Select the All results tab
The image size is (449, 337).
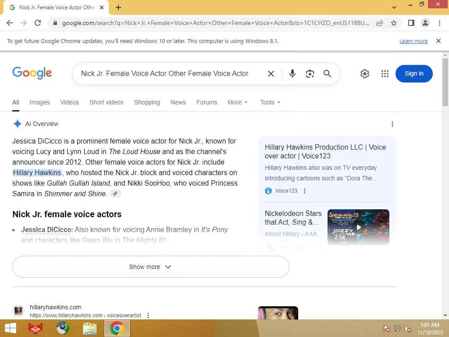16,102
